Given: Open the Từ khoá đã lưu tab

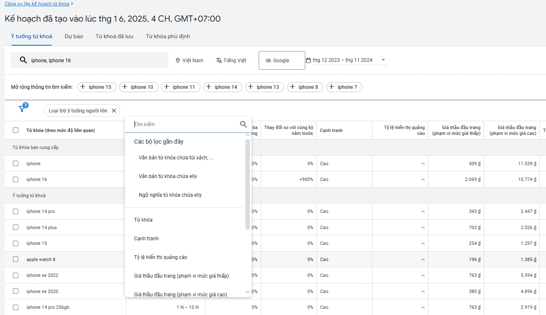Looking at the screenshot, I should [114, 37].
